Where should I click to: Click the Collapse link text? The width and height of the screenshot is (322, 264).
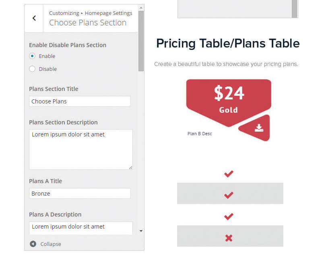(x=51, y=244)
